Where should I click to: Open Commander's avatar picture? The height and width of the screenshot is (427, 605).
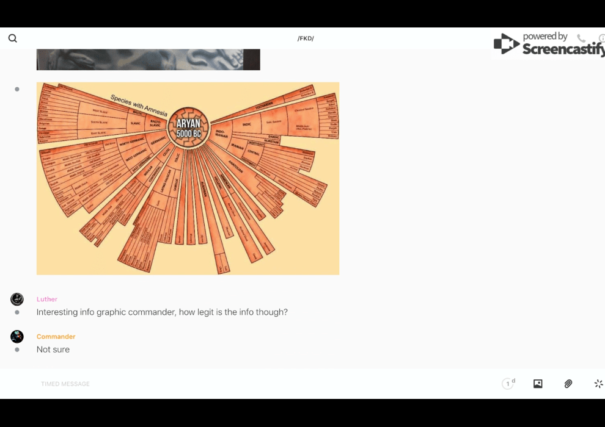tap(17, 337)
